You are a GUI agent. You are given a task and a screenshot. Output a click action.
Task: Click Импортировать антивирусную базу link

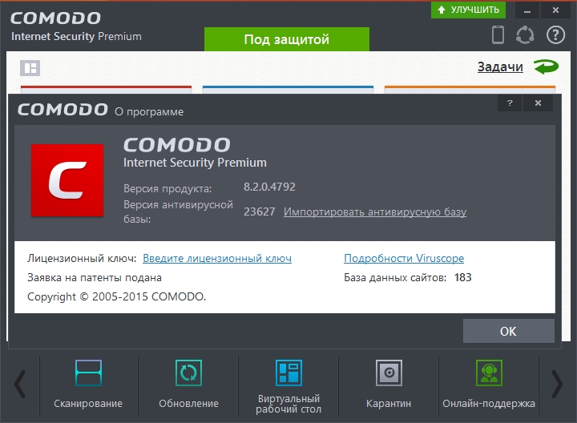375,211
